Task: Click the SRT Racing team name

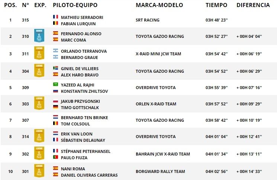Action: [x=148, y=20]
